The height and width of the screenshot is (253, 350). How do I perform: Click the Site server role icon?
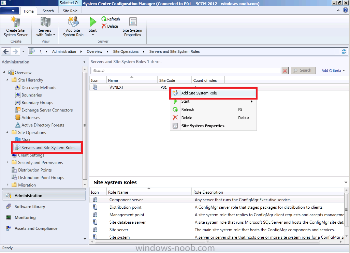[95, 229]
